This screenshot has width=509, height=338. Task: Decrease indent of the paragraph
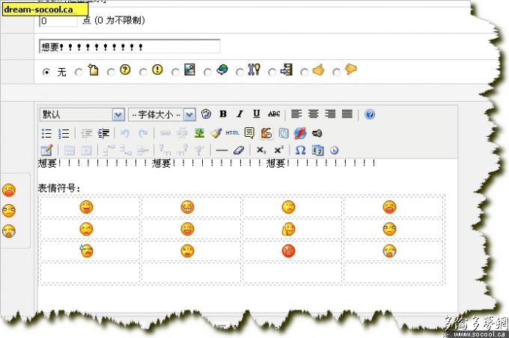86,133
